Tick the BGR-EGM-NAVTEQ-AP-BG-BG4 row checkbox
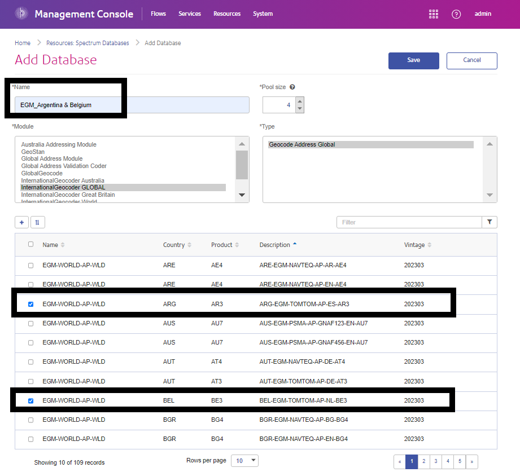The width and height of the screenshot is (520, 472). [31, 420]
